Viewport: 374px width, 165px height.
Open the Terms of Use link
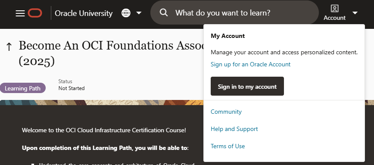coord(228,146)
